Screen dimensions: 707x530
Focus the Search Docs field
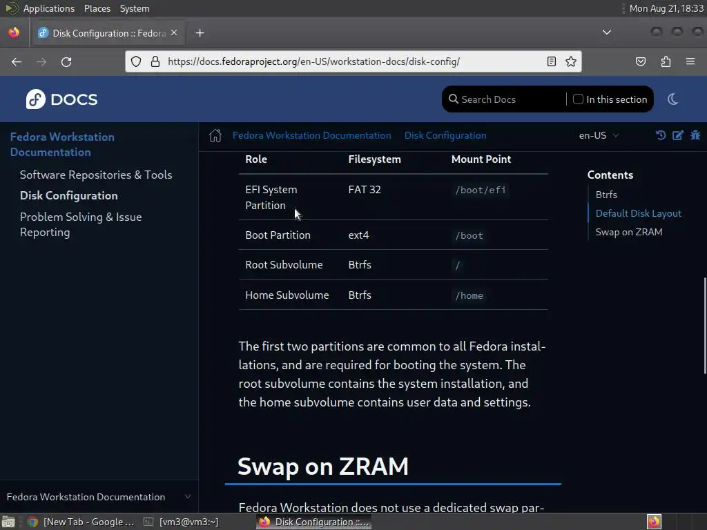(512, 99)
